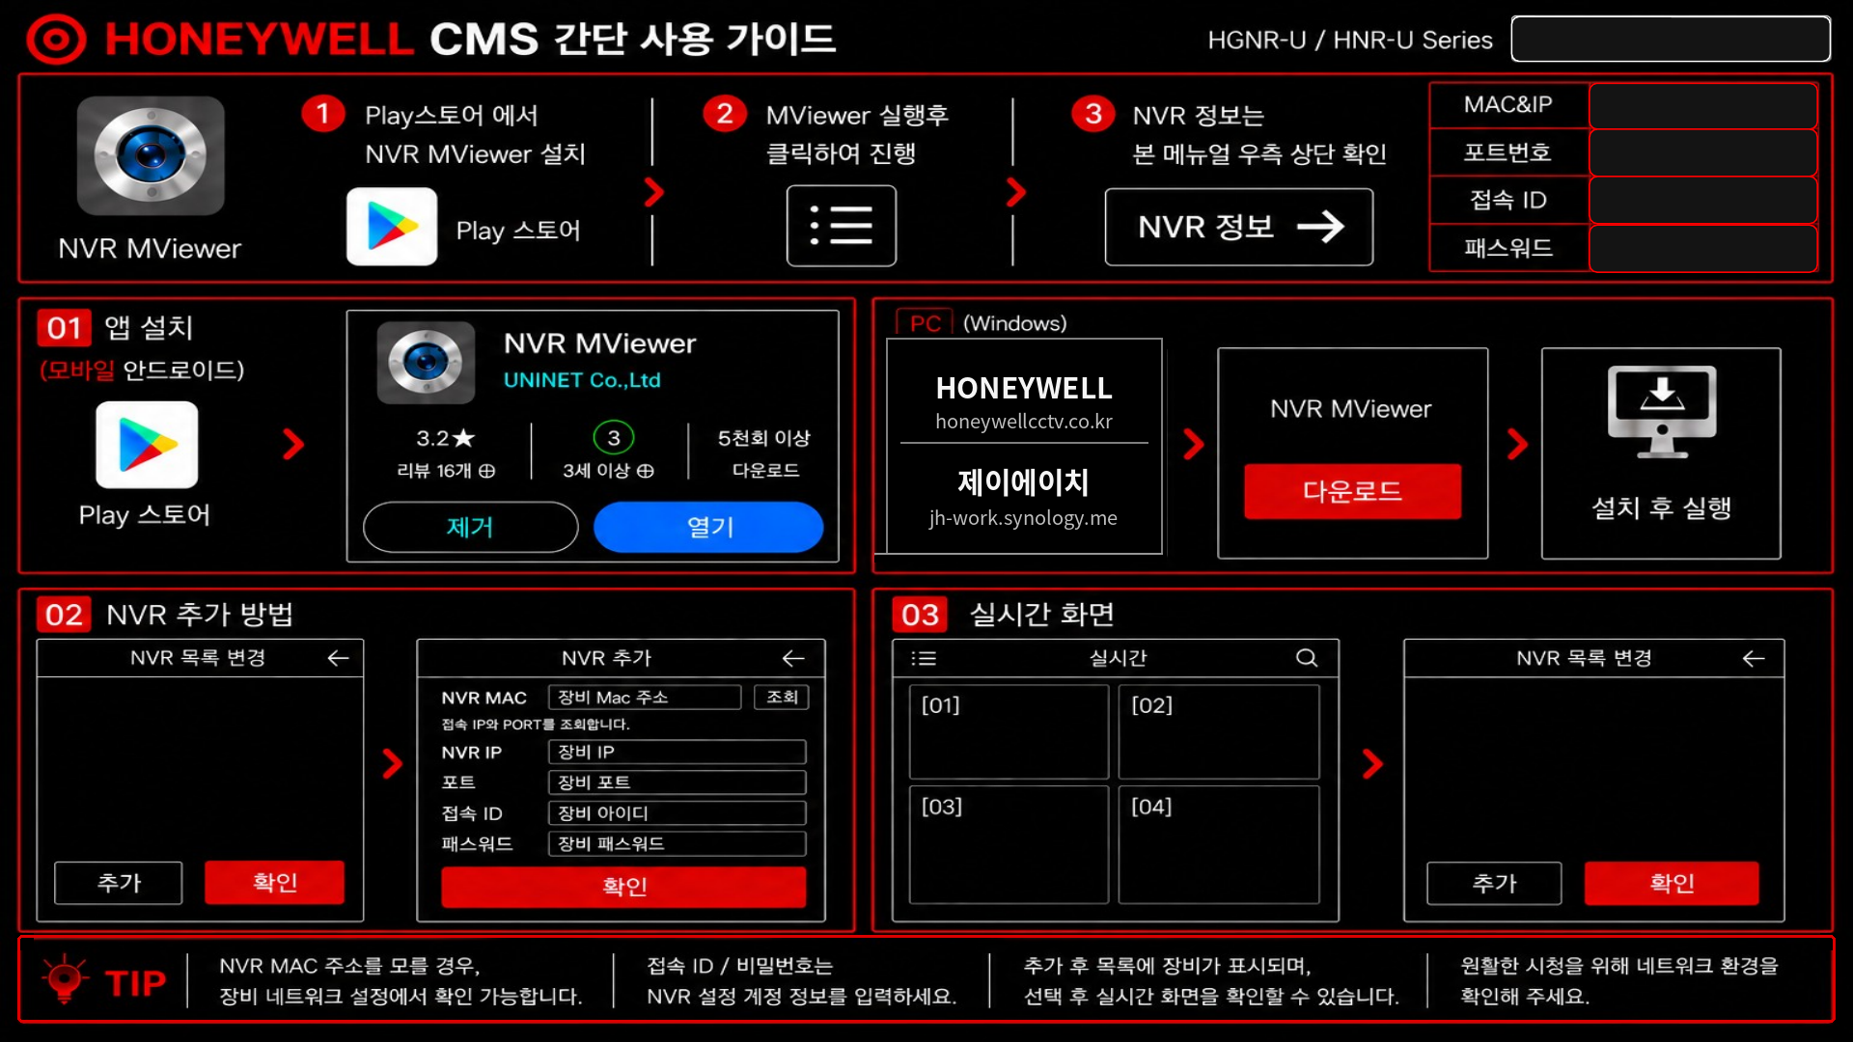Click the review info icon next to 리뷰 16개
Screen dimensions: 1853x1042
487,471
